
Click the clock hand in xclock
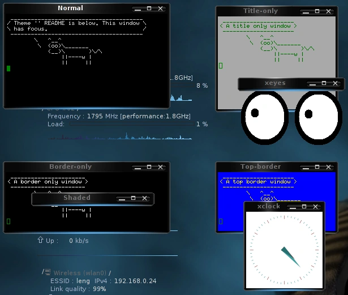[291, 257]
